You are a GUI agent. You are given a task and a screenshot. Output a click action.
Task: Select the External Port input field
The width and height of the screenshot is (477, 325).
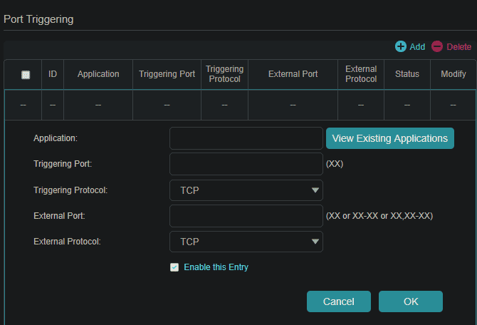pos(246,216)
